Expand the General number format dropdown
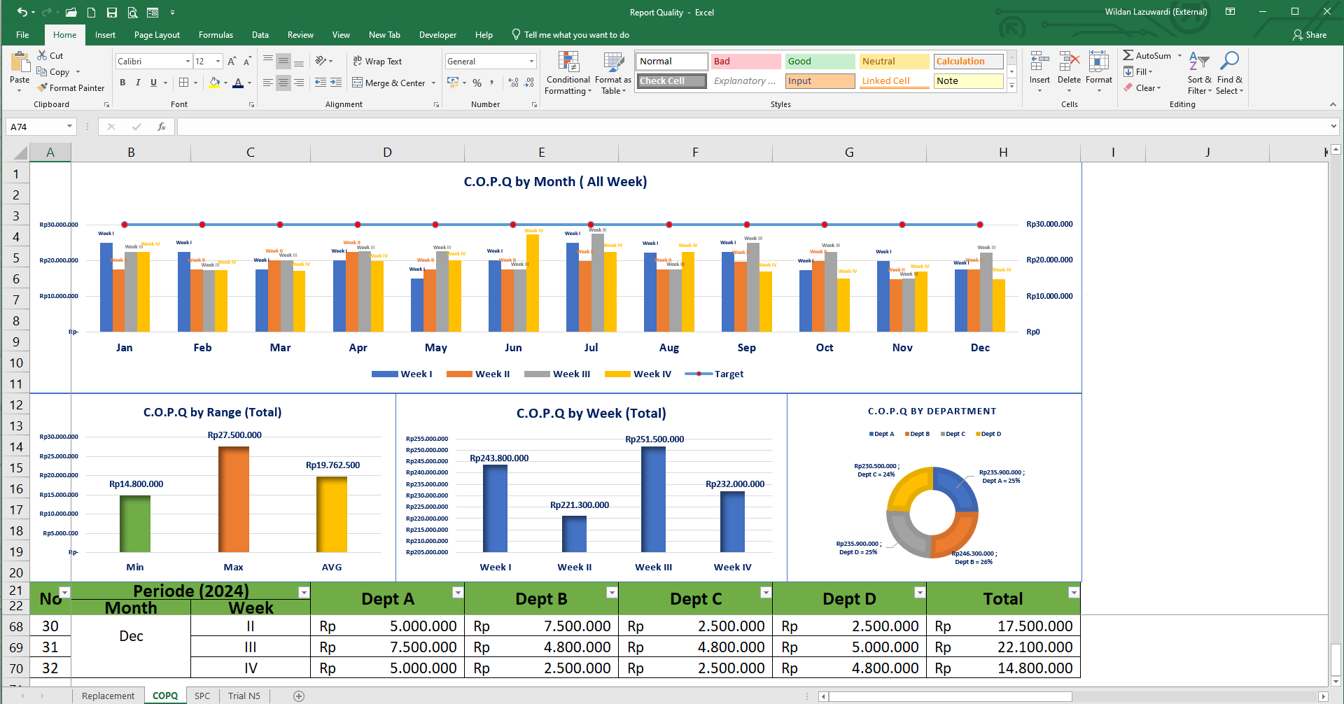The height and width of the screenshot is (704, 1344). (x=531, y=62)
